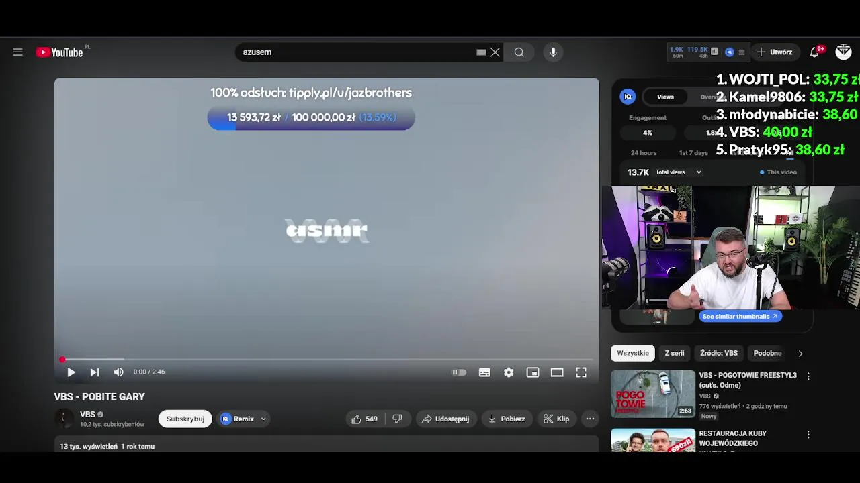The height and width of the screenshot is (483, 860).
Task: Open the notifications bell
Action: pos(815,52)
